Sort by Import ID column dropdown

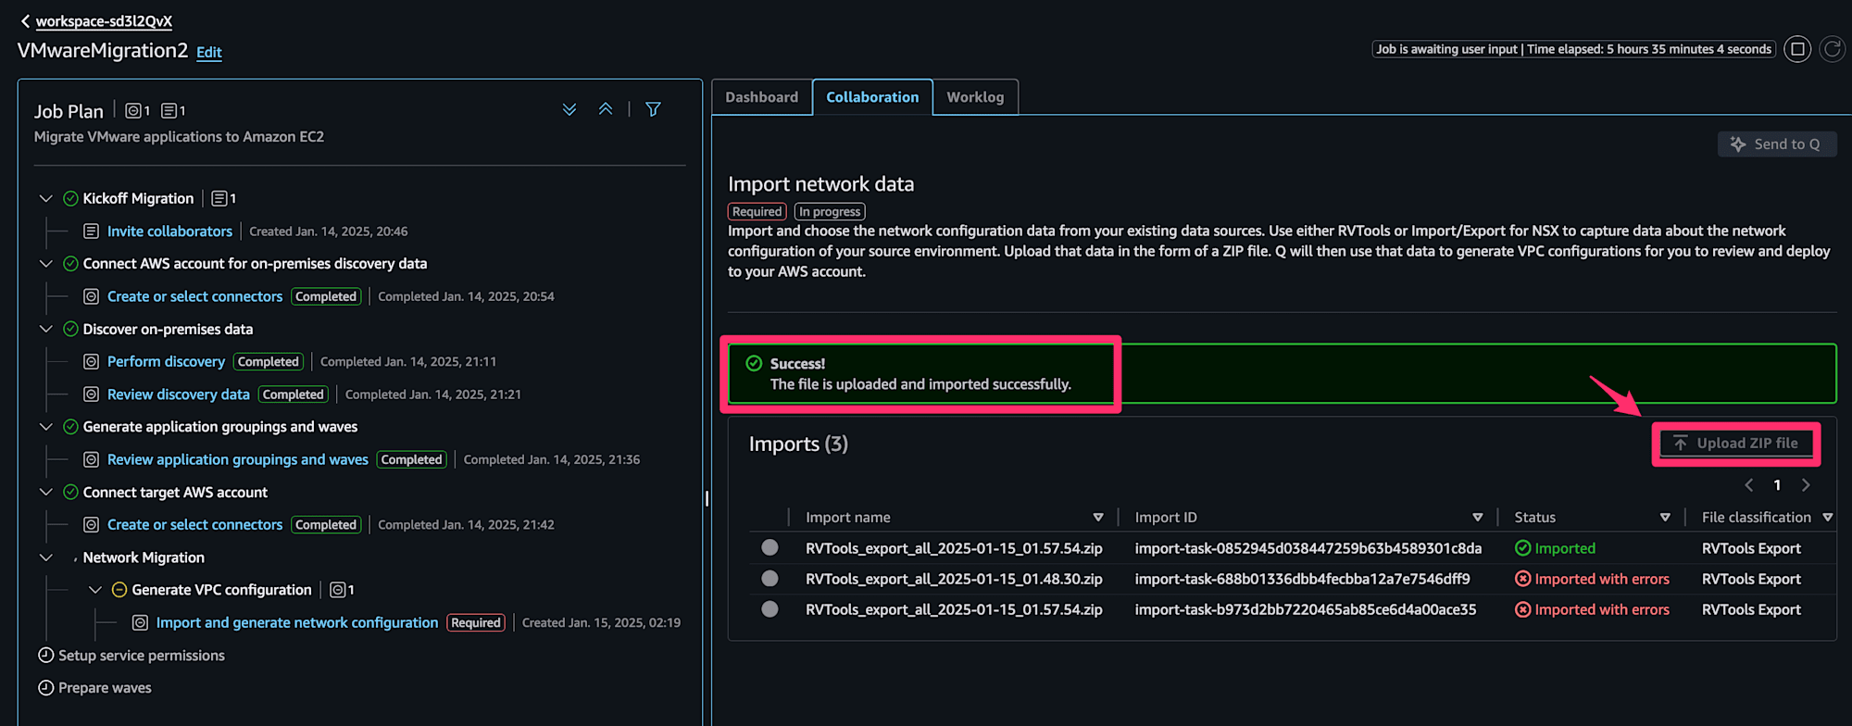[x=1478, y=518]
